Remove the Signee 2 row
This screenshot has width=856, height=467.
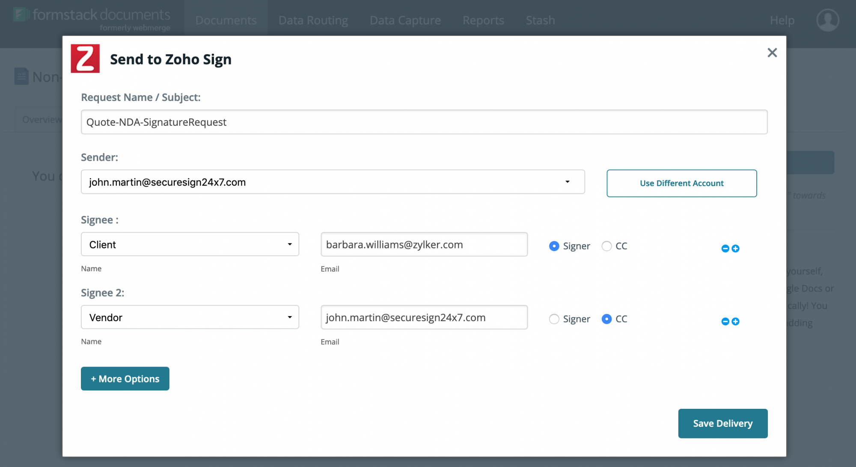[x=725, y=321]
